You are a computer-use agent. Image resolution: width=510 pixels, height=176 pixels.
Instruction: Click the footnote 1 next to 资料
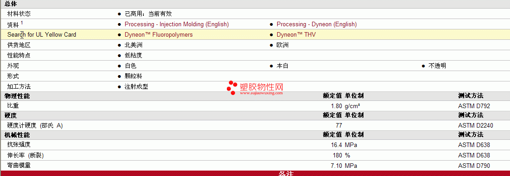(22, 23)
